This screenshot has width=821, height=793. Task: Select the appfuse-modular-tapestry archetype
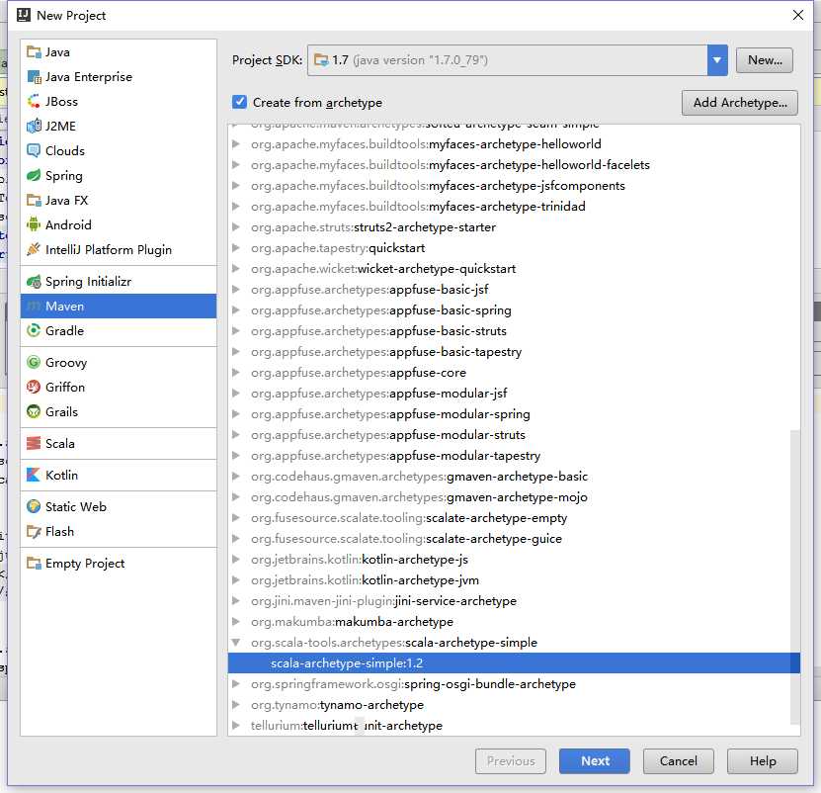coord(514,456)
